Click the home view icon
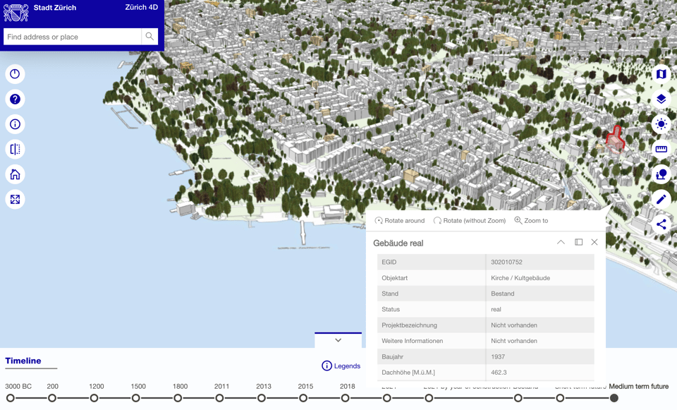Viewport: 677px width, 410px height. 15,174
